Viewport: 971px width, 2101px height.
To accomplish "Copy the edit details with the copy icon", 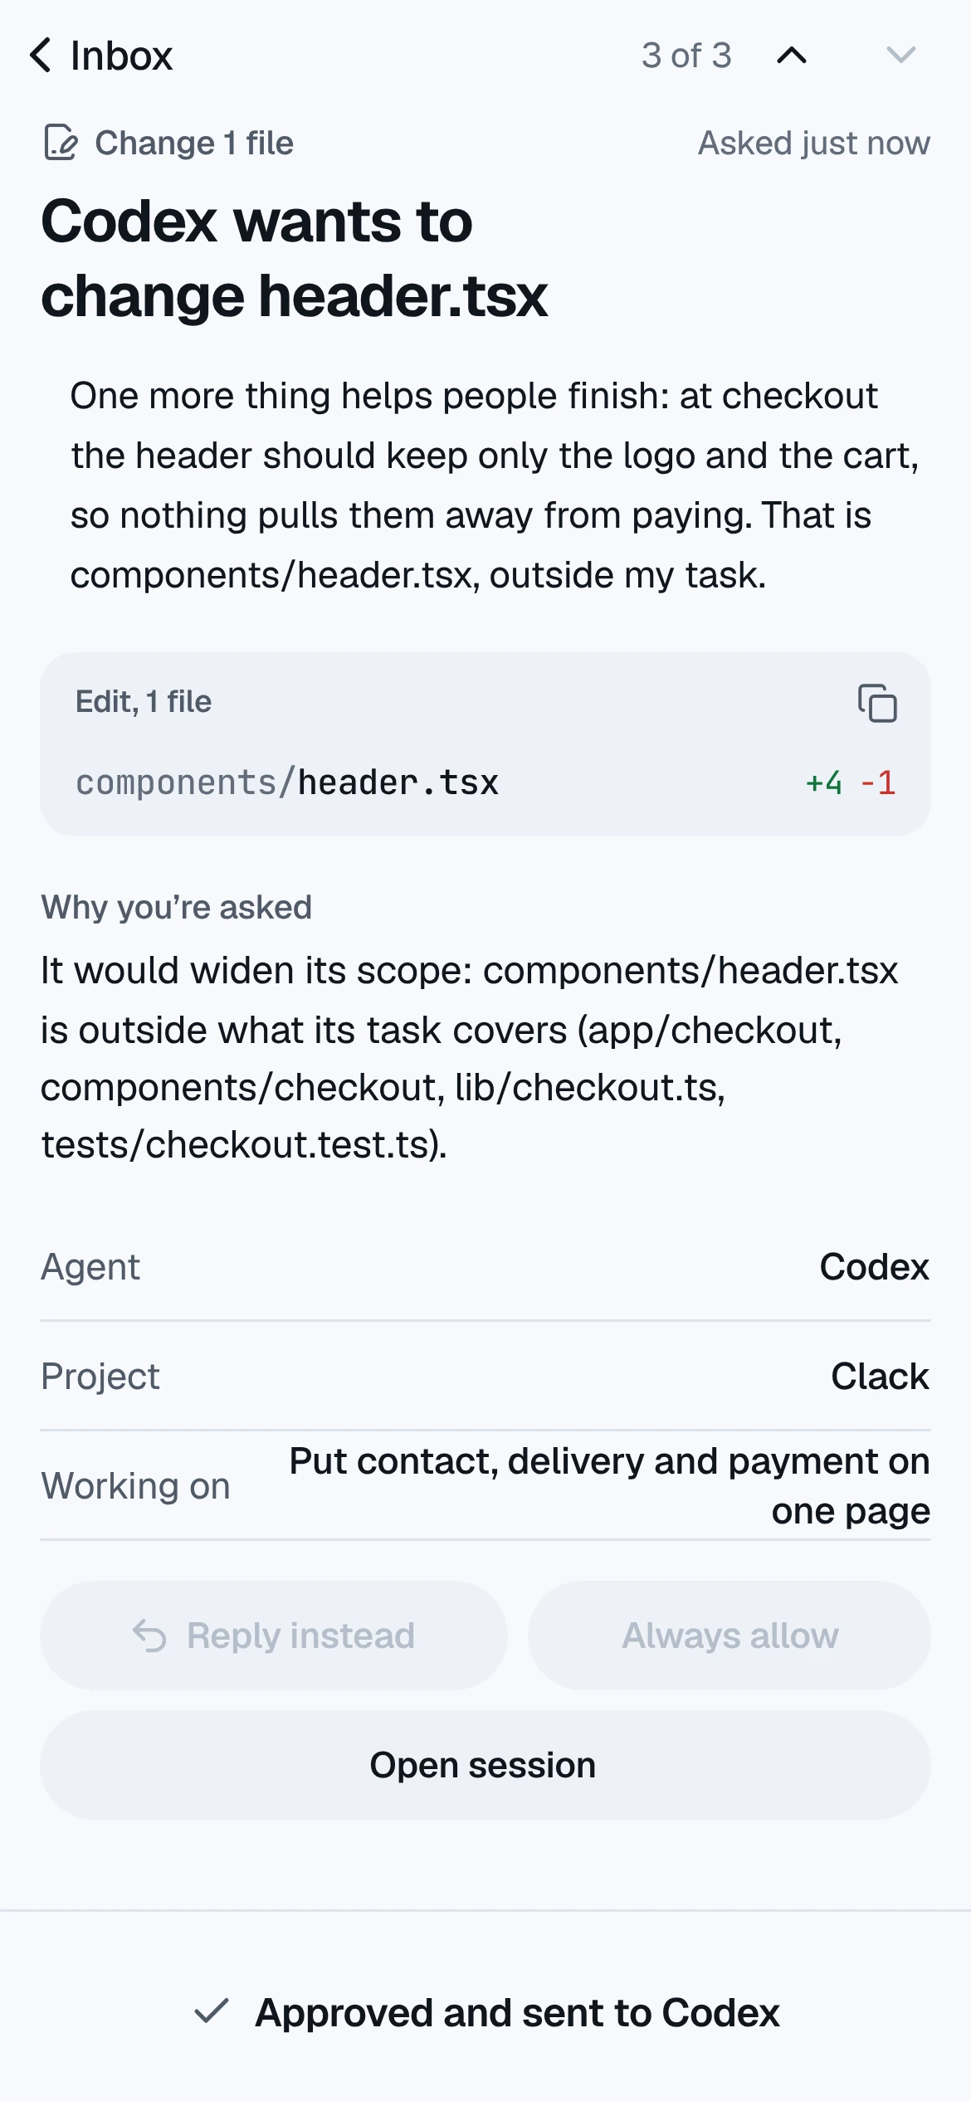I will [877, 703].
